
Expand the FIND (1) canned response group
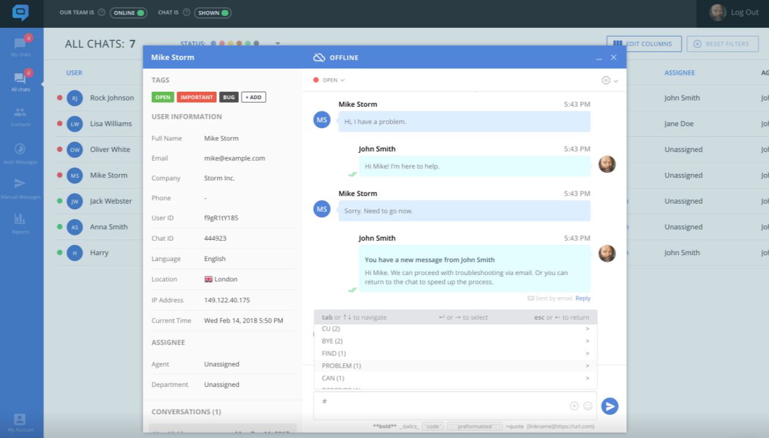[455, 353]
